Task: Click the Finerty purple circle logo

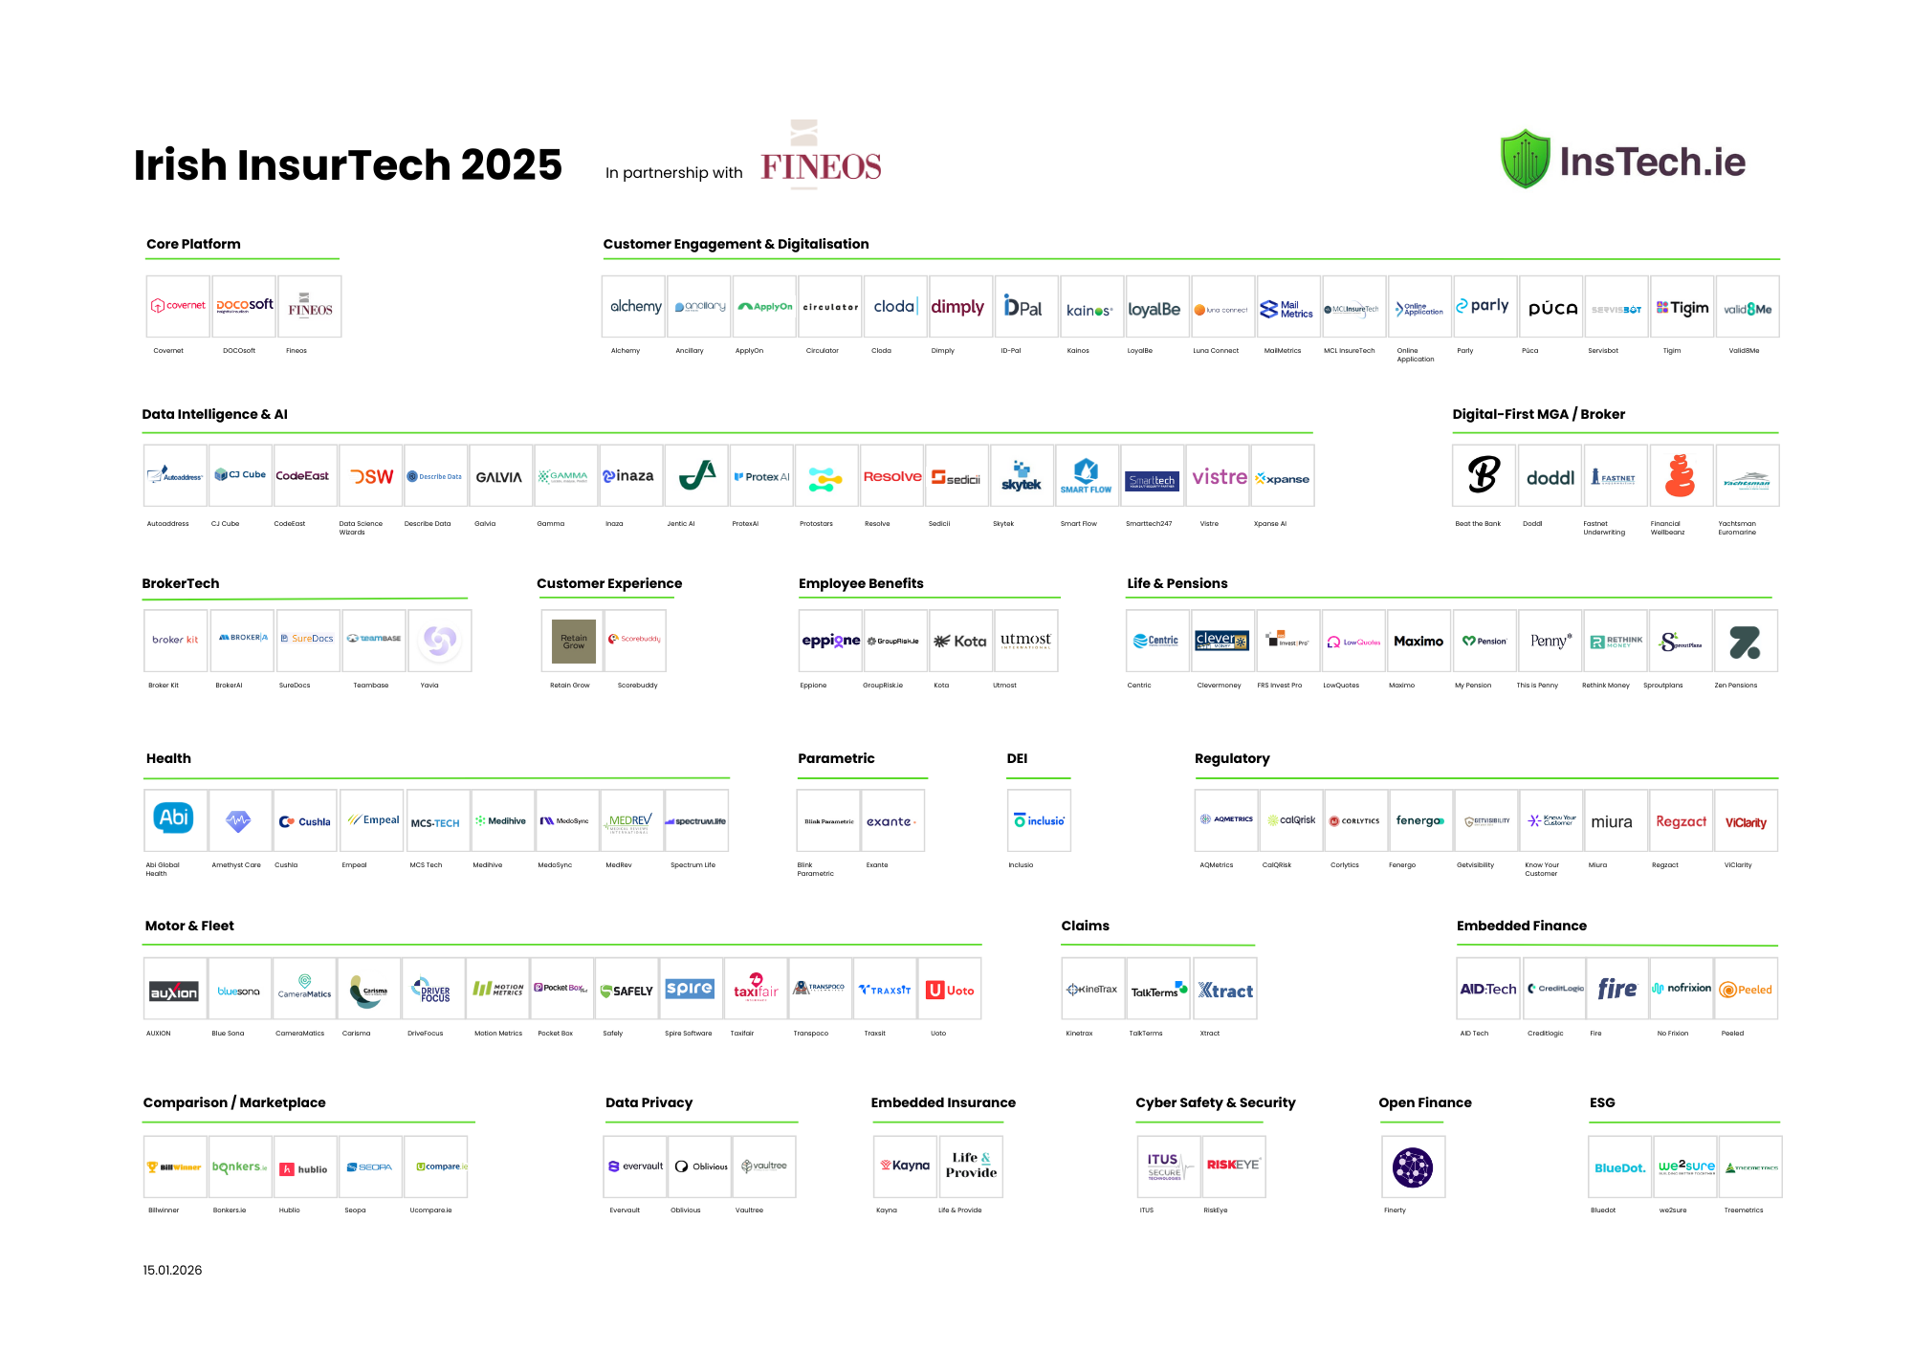Action: click(x=1413, y=1167)
